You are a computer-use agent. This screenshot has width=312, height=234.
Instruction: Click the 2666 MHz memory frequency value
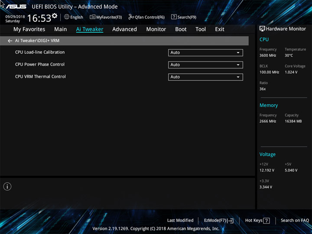coord(268,121)
